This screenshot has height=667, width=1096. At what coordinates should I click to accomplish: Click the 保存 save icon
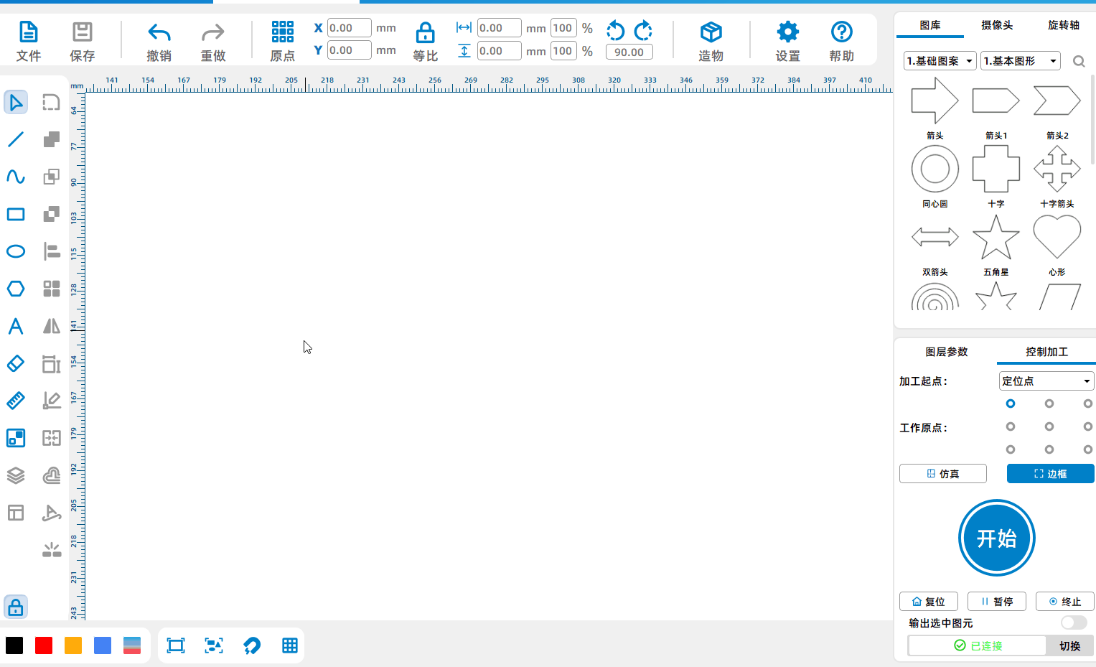pos(83,32)
